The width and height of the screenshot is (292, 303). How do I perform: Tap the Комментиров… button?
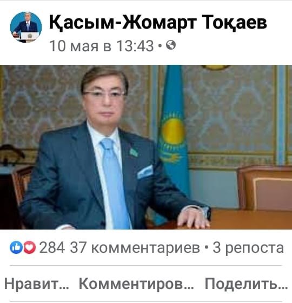(136, 284)
